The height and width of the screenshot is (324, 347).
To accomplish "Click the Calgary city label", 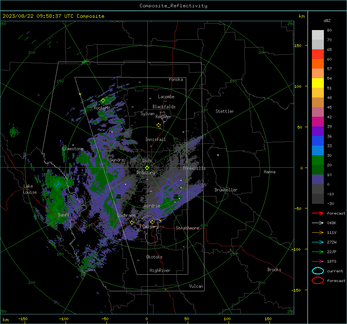I will pyautogui.click(x=150, y=227).
